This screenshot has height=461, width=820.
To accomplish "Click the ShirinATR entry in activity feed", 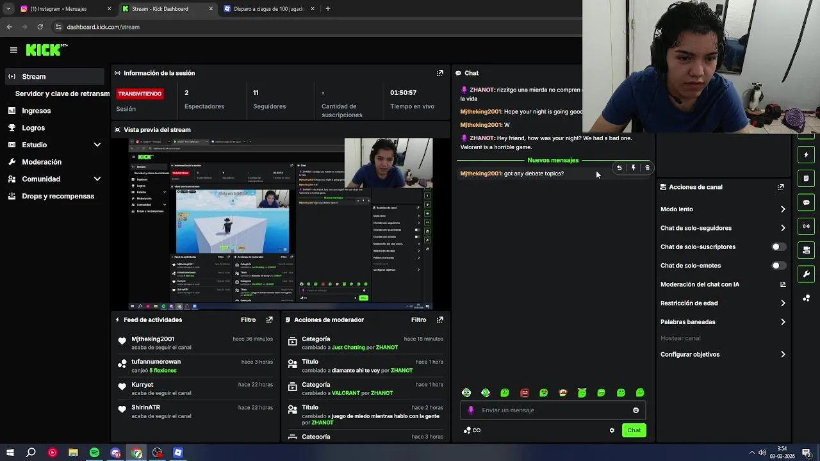I will [x=195, y=412].
